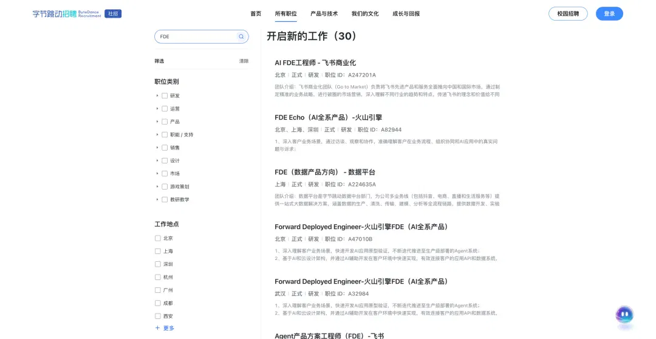
Task: Open the Forward Deployed Engineer job, ID A32984
Action: coord(363,282)
